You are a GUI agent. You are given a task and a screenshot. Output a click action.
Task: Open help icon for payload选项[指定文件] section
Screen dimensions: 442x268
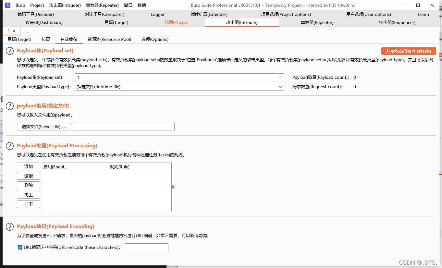click(x=10, y=106)
